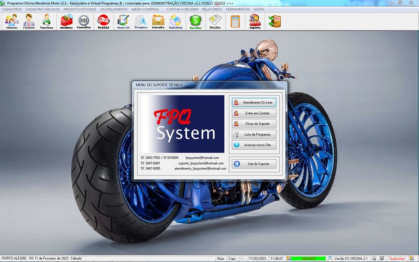Viewport: 419px width, 262px height.
Task: Click the Caps indicator in status bar
Action: (x=232, y=258)
